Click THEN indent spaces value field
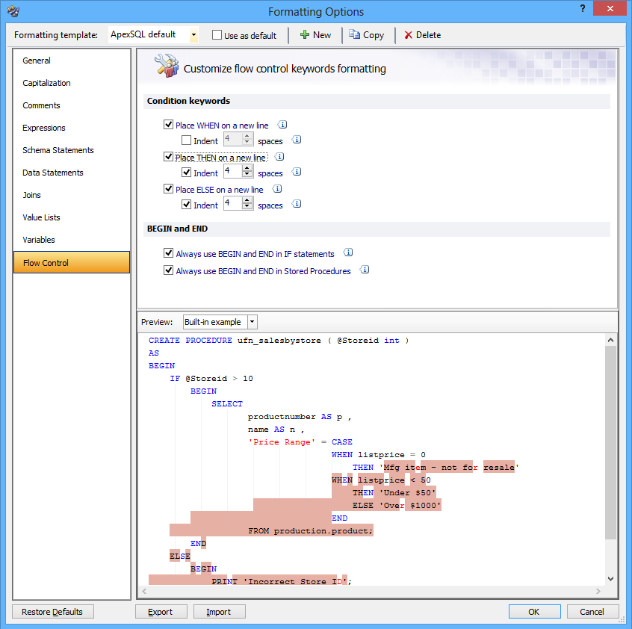The image size is (632, 629). point(233,172)
